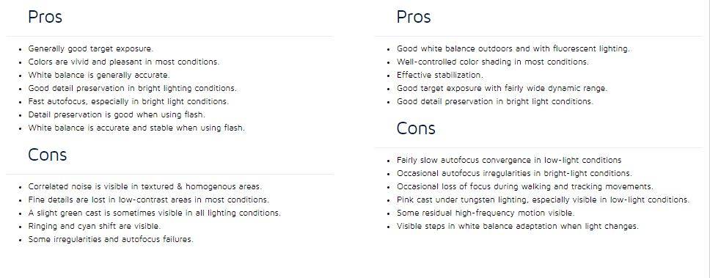This screenshot has width=710, height=278.
Task: Click 'Well-controlled color shading' line
Action: tap(493, 62)
